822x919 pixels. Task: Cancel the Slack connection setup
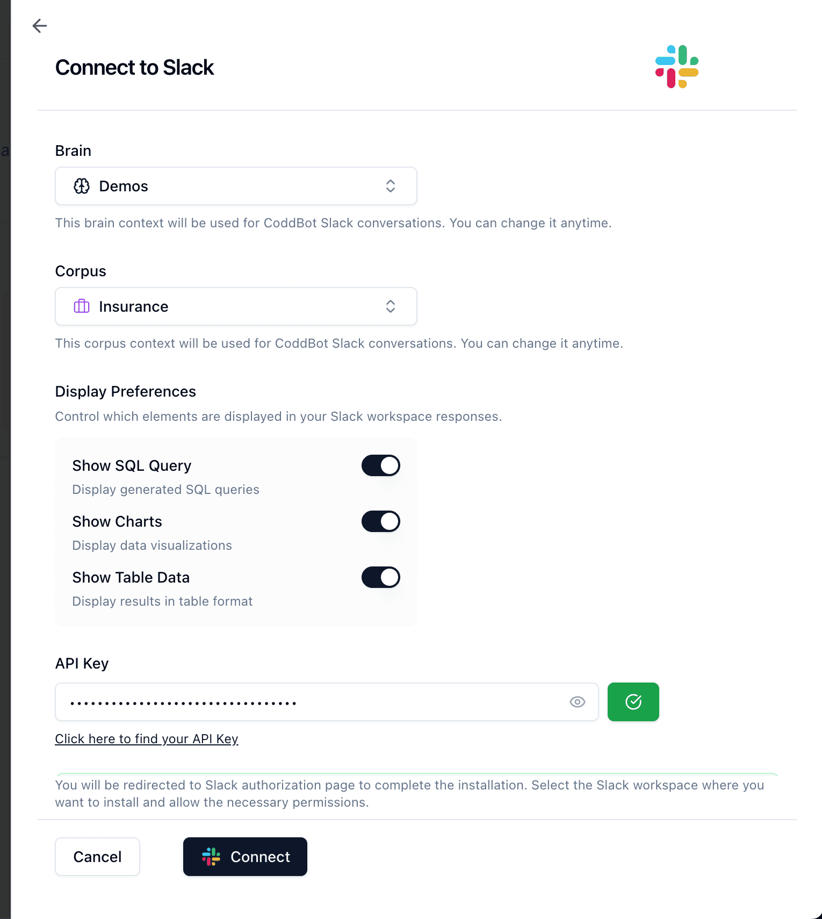pyautogui.click(x=97, y=856)
